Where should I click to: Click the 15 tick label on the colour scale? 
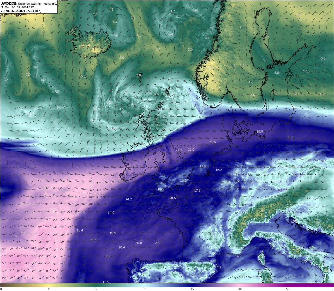192,289
